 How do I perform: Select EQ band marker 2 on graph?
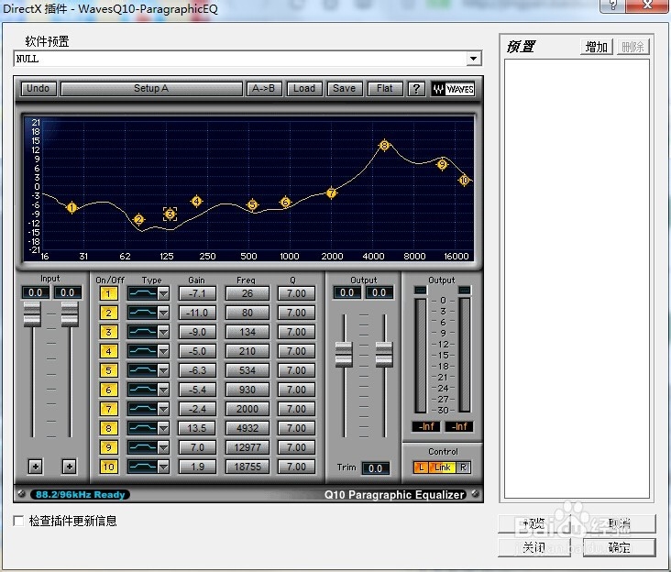click(138, 219)
